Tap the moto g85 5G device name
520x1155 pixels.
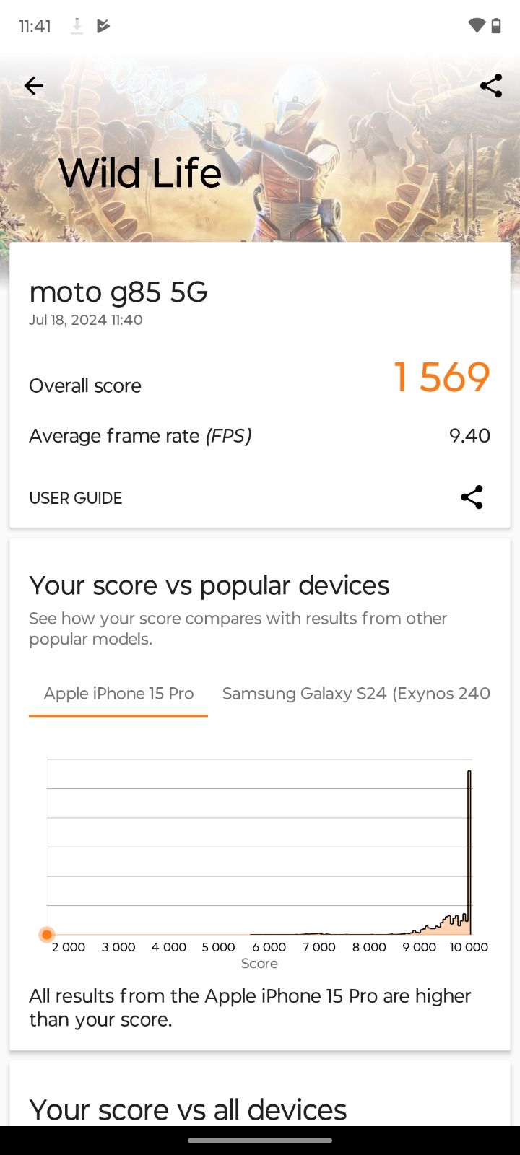pyautogui.click(x=118, y=292)
